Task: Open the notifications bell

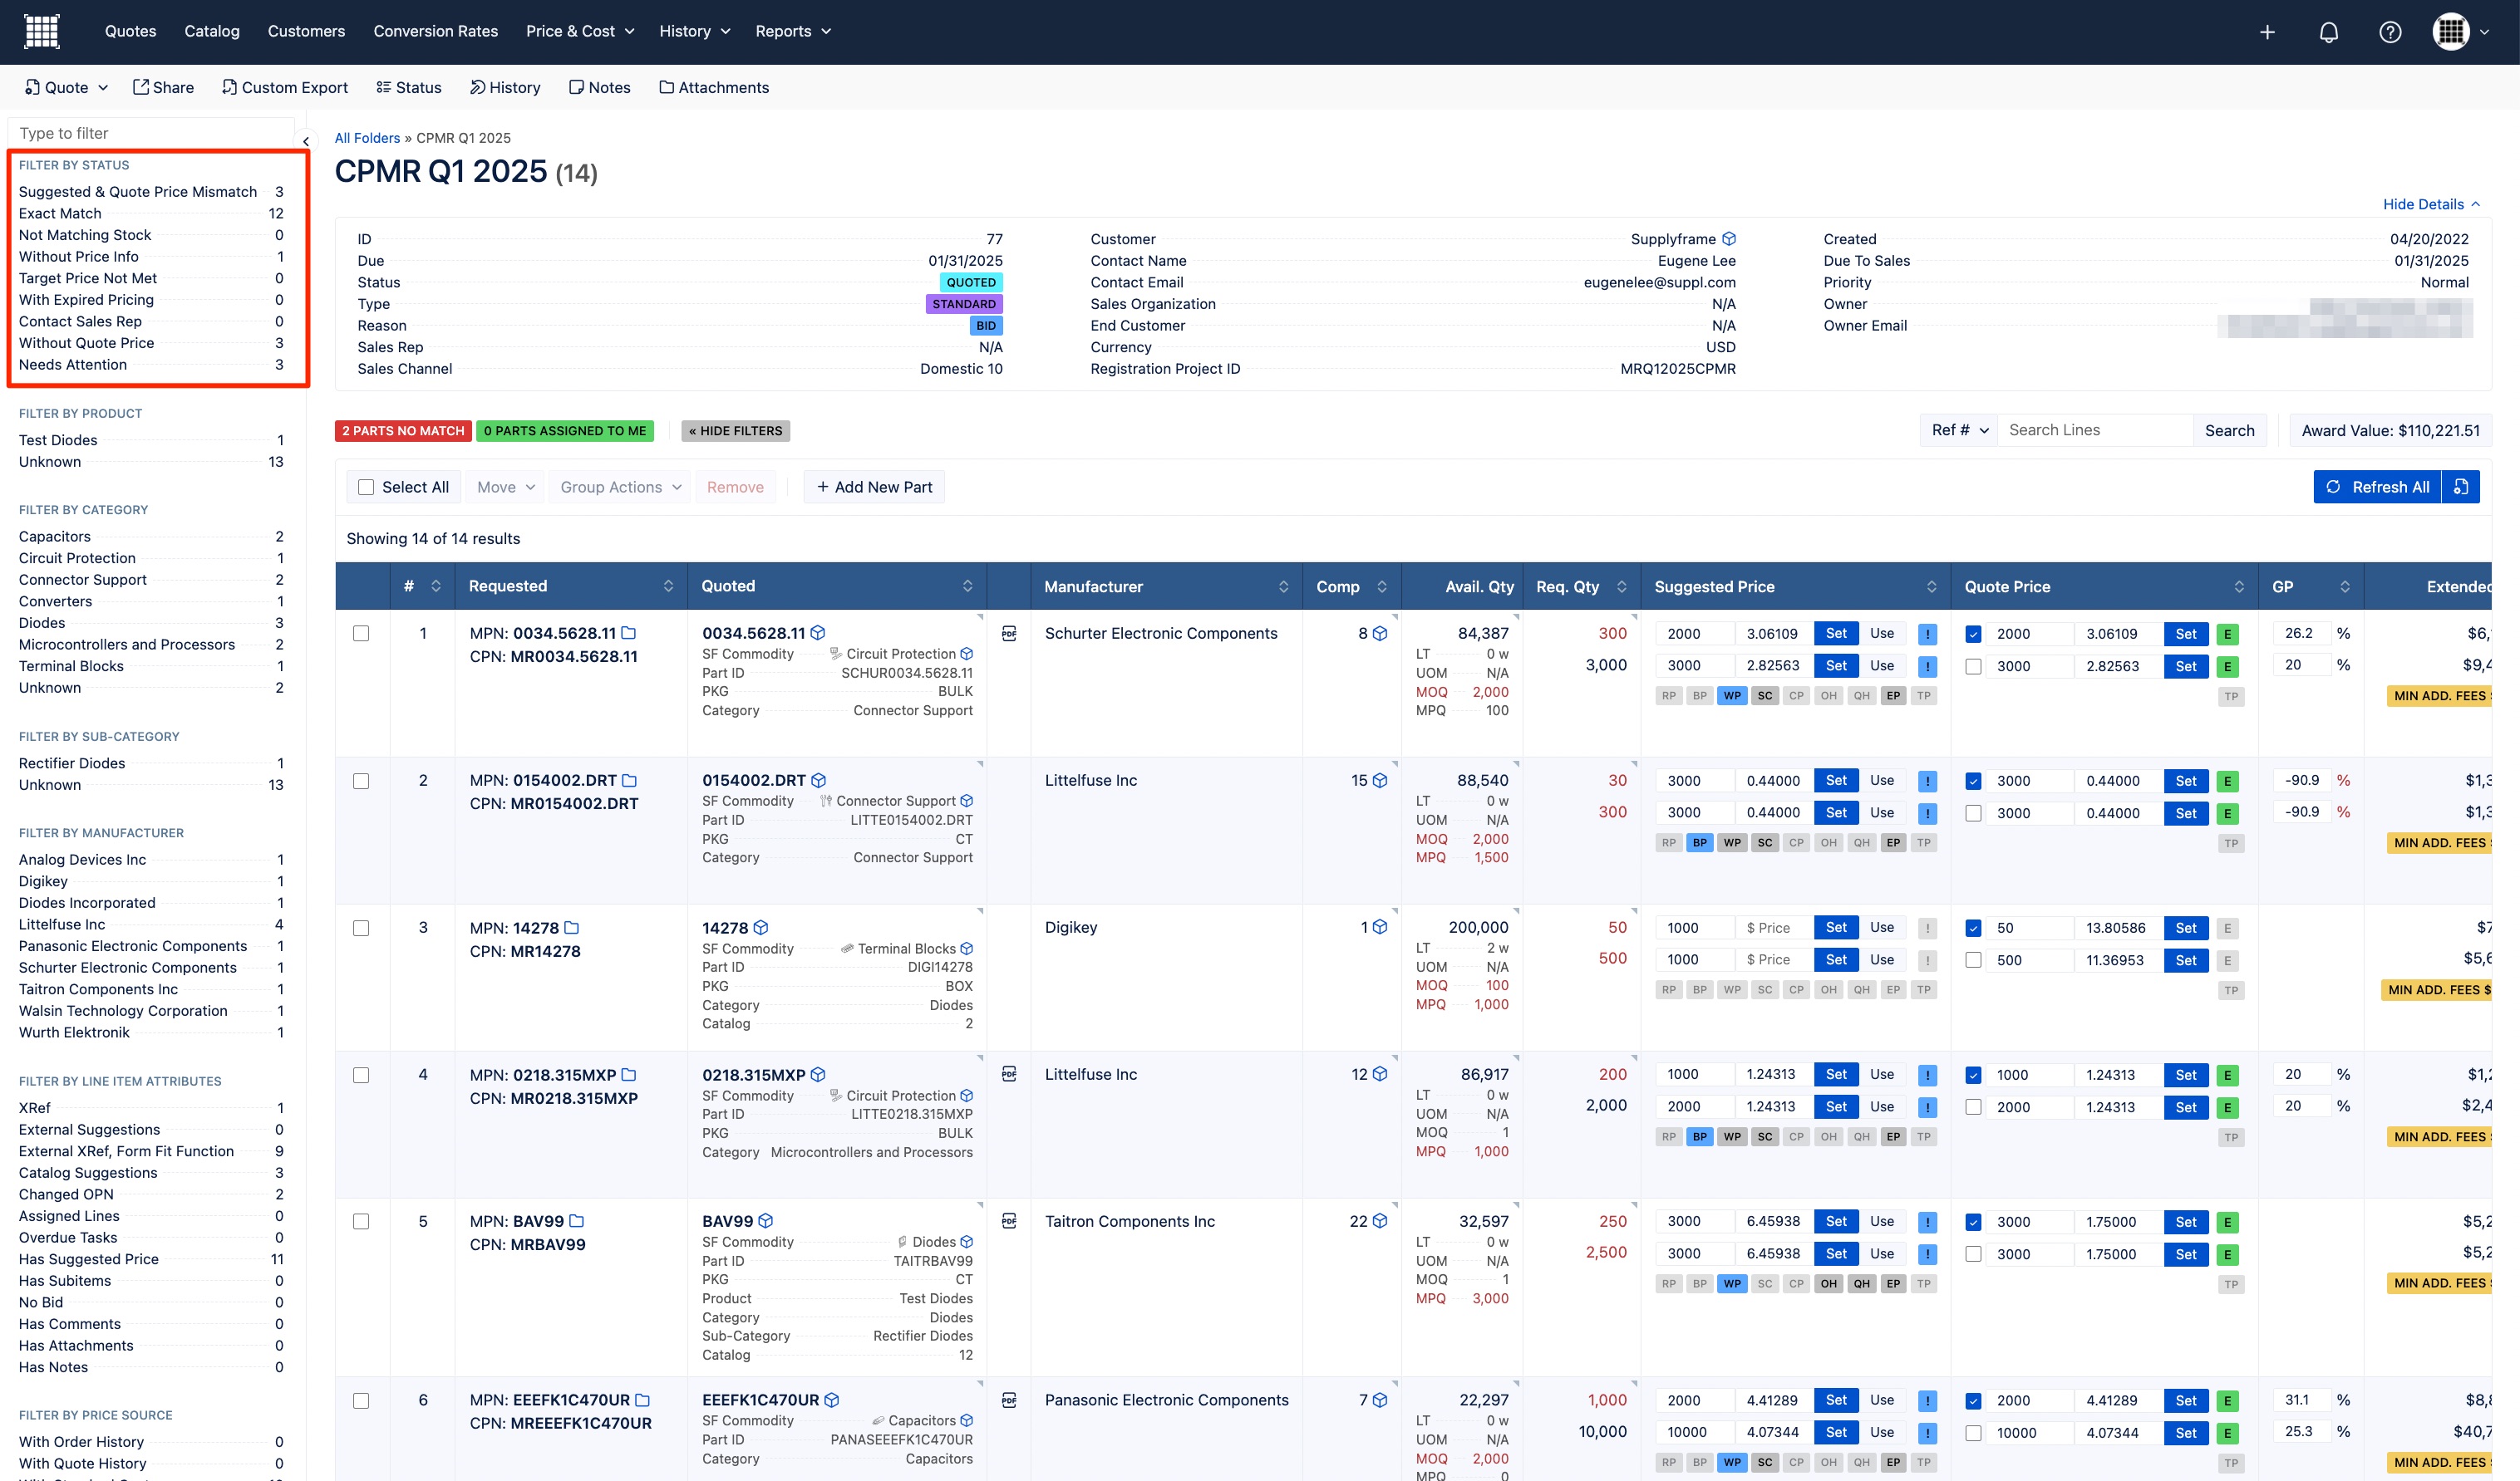Action: coord(2329,32)
